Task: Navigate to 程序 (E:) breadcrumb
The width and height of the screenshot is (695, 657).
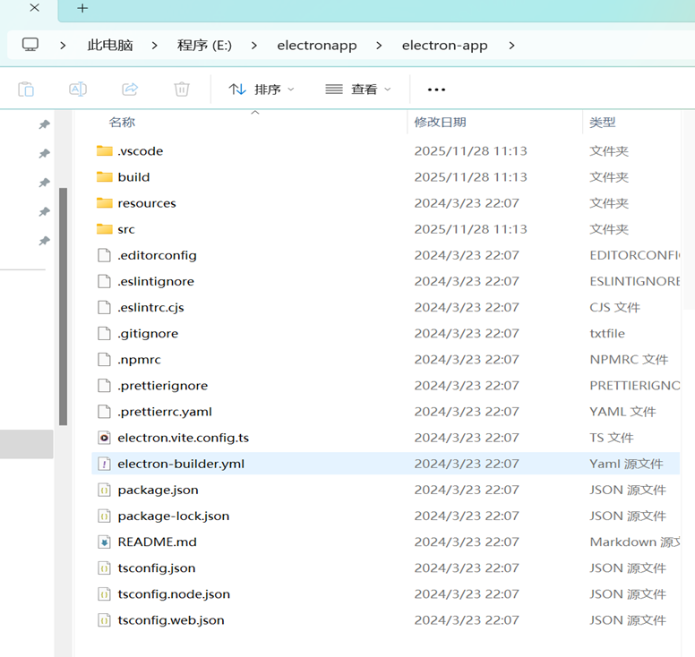Action: (x=204, y=45)
